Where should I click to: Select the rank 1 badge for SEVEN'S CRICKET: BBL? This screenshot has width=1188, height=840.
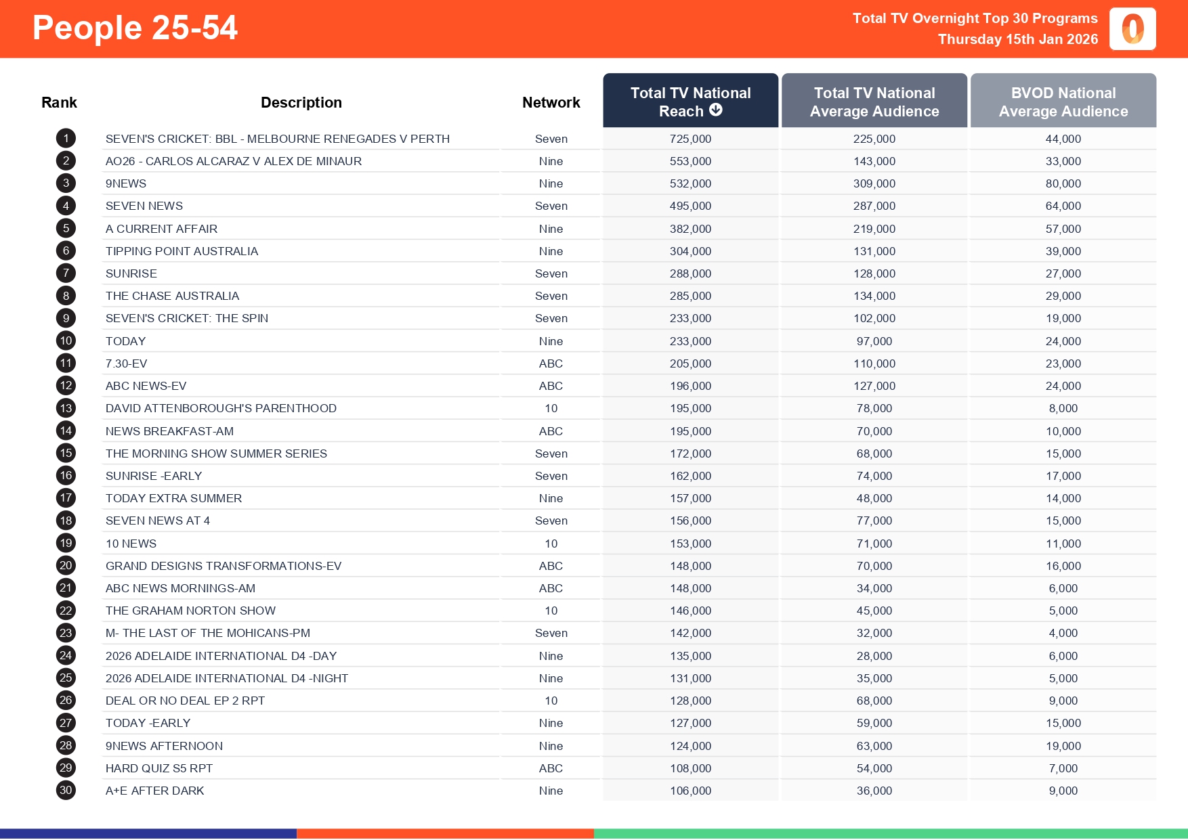[x=65, y=138]
